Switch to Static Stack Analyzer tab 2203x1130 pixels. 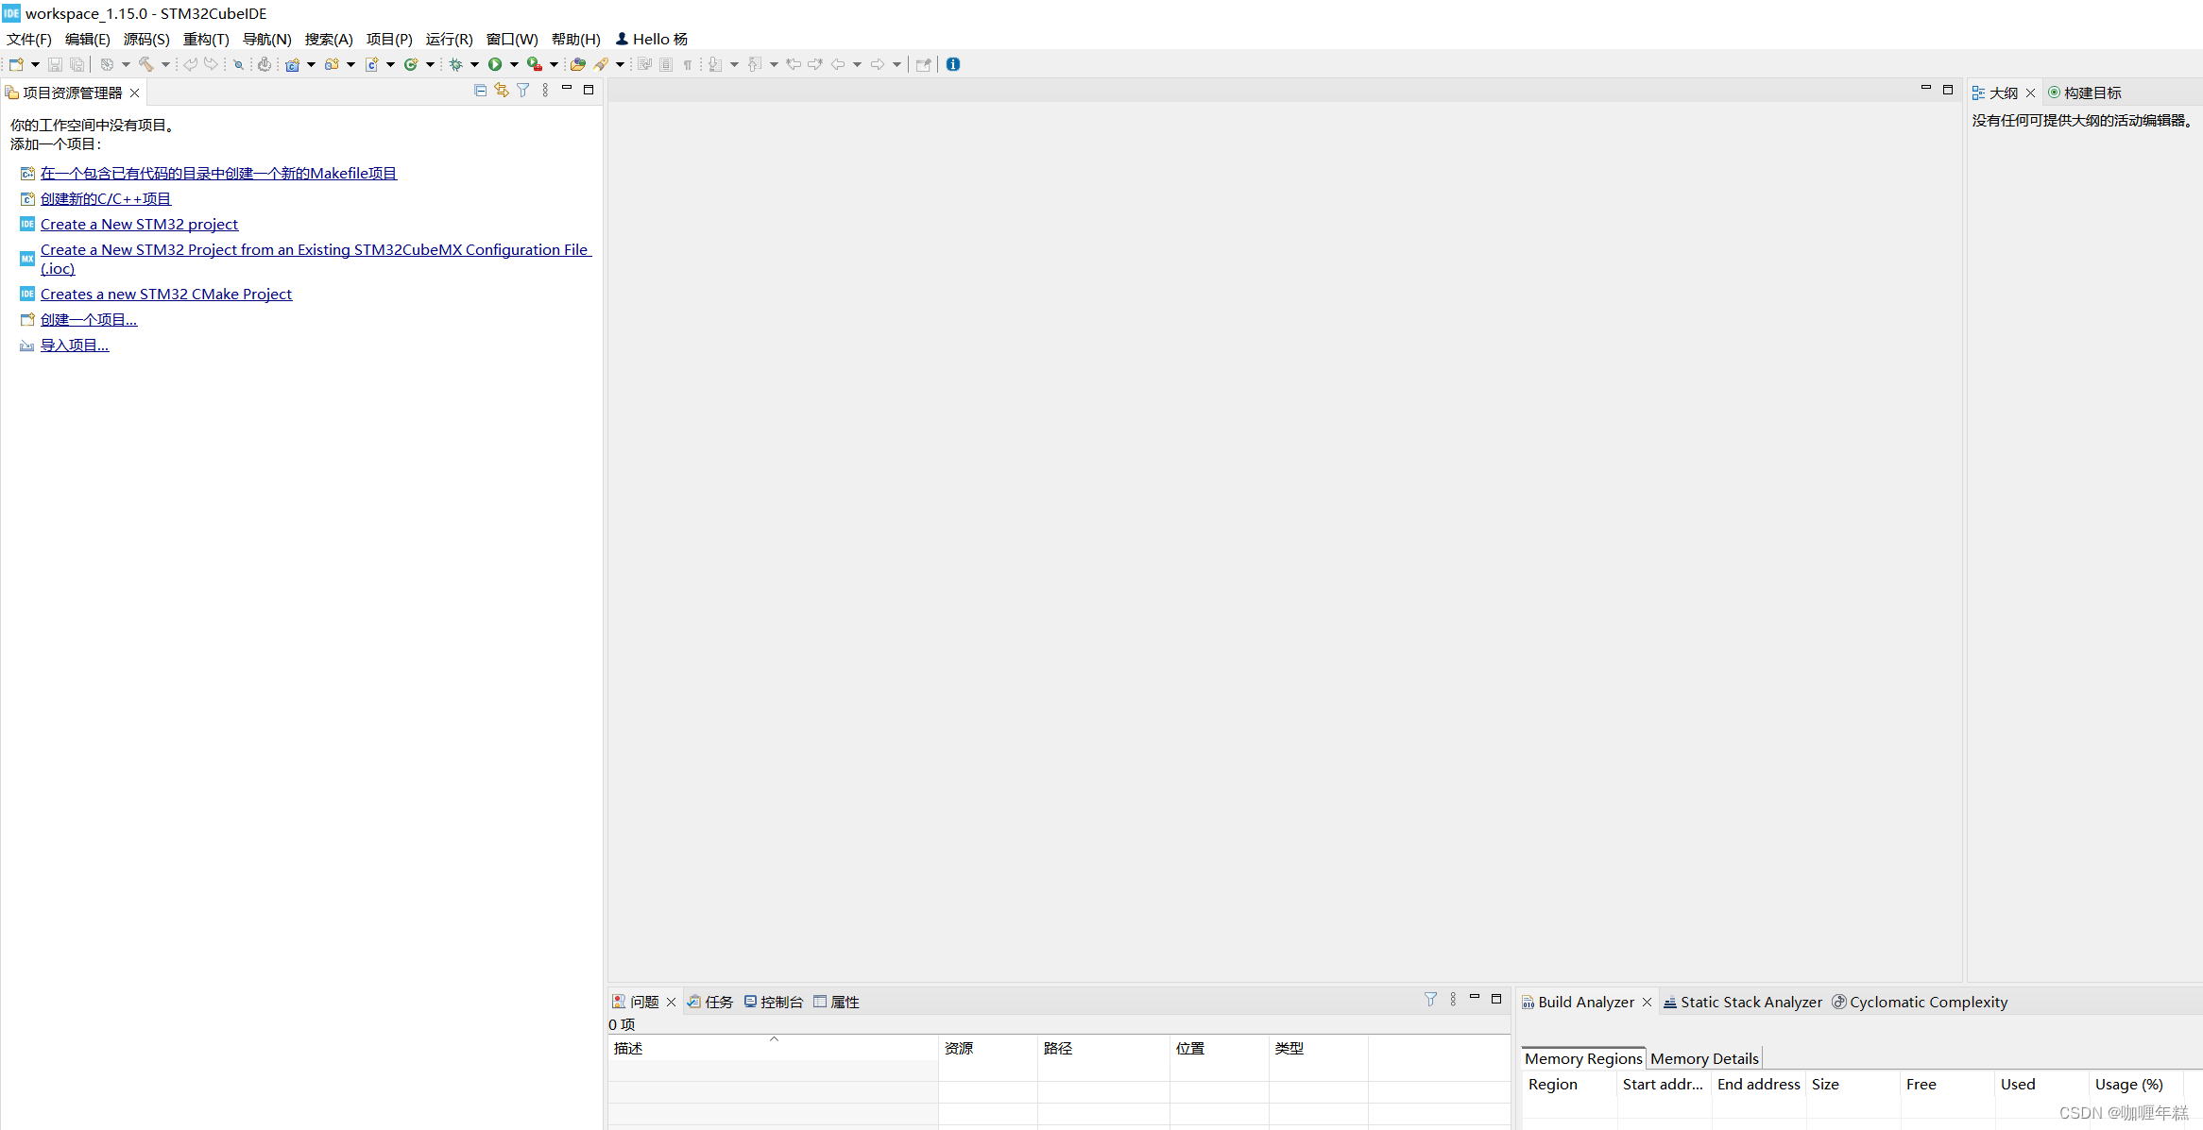(1743, 1002)
